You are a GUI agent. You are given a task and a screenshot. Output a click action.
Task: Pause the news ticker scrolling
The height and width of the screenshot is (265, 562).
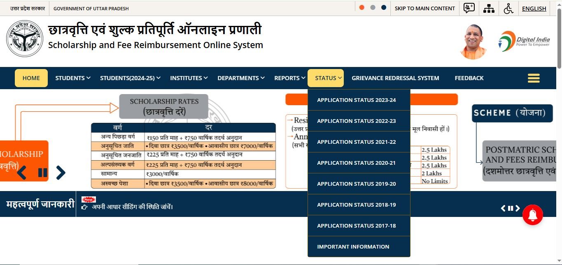pyautogui.click(x=510, y=208)
